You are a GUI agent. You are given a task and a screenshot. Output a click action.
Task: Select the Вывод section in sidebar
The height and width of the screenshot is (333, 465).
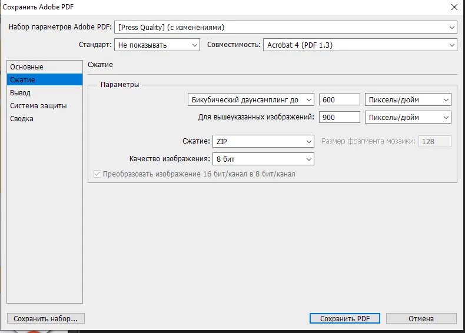point(45,93)
